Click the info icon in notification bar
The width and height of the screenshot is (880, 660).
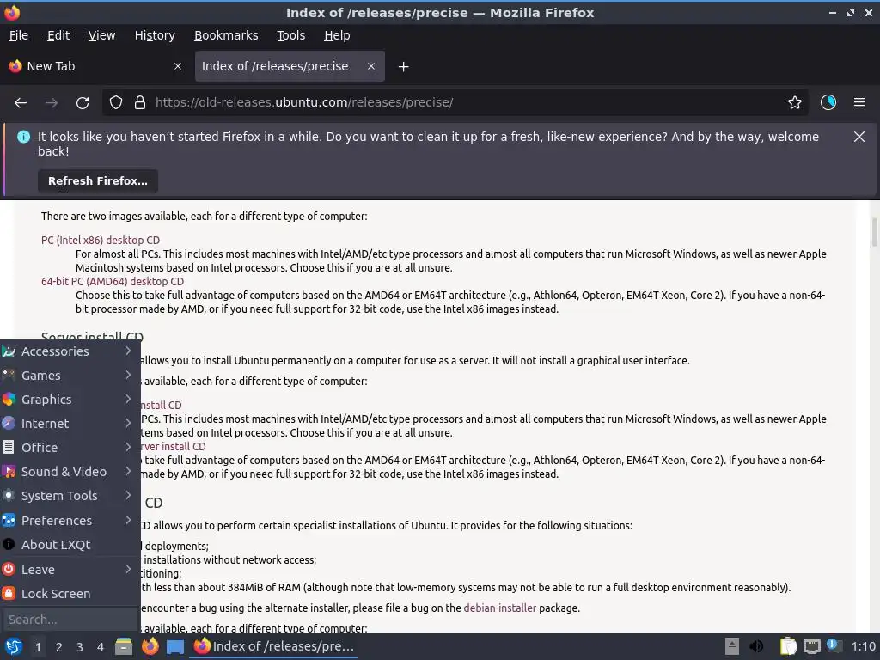(23, 137)
